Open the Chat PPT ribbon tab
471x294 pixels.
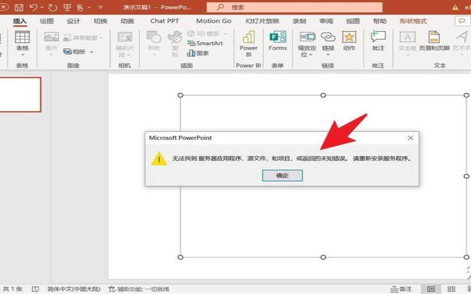tap(165, 21)
